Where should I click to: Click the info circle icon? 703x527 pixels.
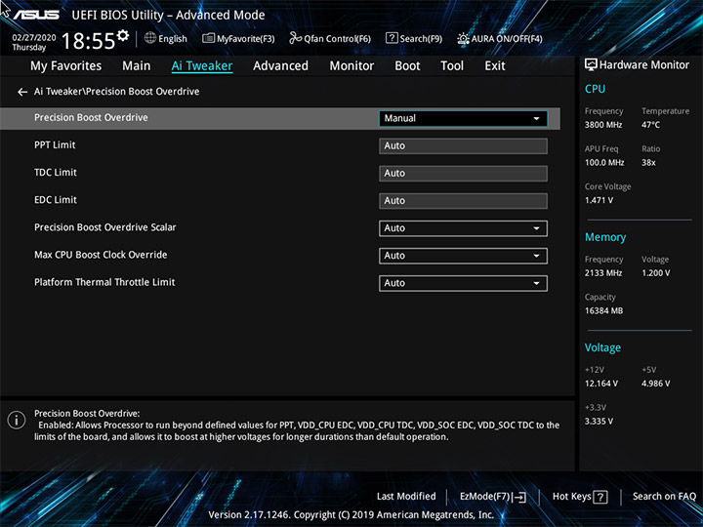(17, 421)
